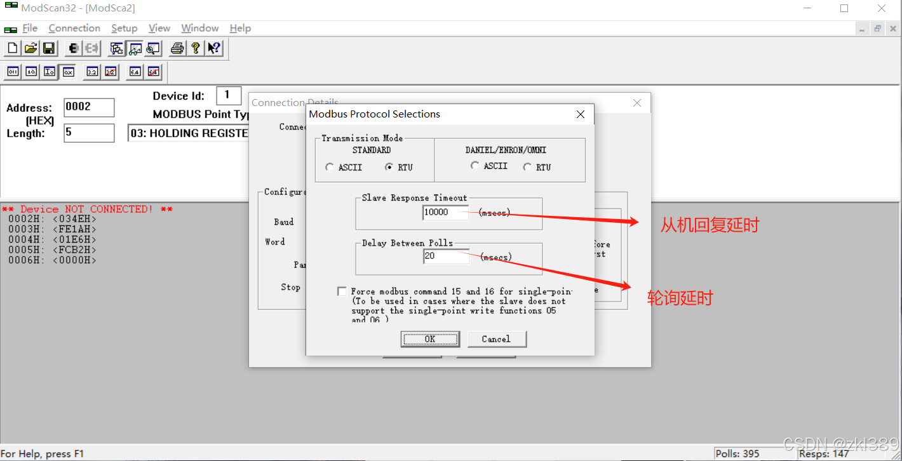Open a saved ModScan file
Viewport: 902px width, 461px height.
(x=30, y=48)
